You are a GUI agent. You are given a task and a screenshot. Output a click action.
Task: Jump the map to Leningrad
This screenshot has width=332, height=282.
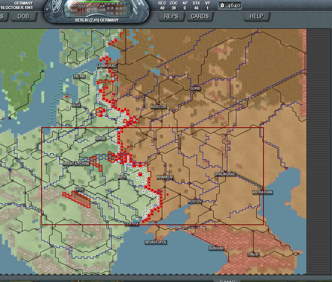click(106, 66)
